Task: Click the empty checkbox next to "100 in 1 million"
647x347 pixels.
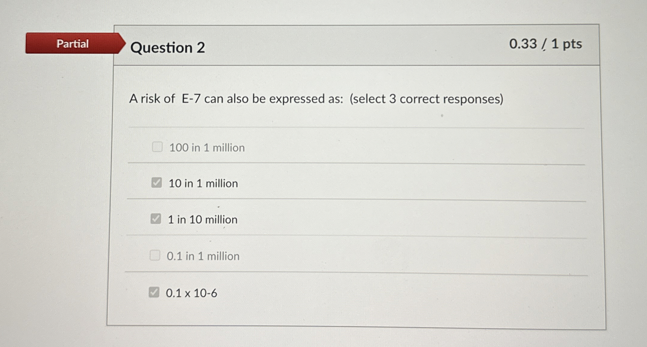Action: click(157, 147)
